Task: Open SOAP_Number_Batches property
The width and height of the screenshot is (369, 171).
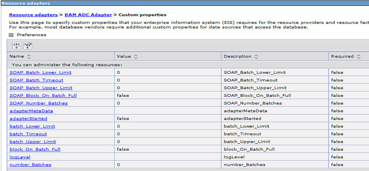Action: click(x=39, y=103)
